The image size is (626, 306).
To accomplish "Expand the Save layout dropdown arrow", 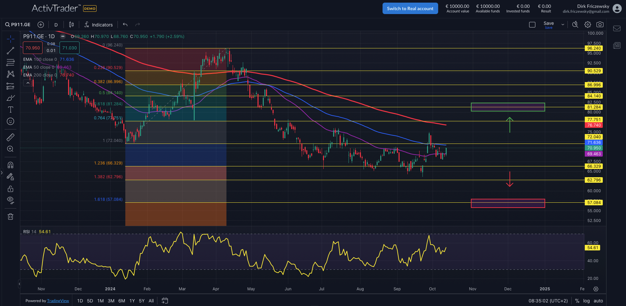I will [563, 25].
